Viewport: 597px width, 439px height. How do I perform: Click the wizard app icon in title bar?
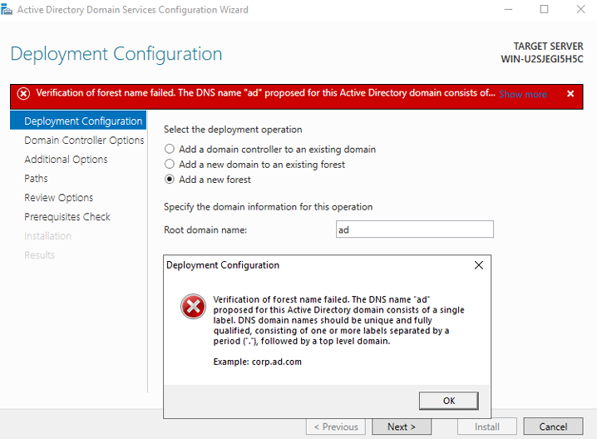point(7,9)
